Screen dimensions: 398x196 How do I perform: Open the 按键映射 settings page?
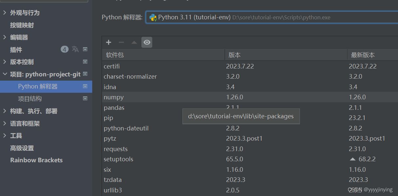coord(22,25)
